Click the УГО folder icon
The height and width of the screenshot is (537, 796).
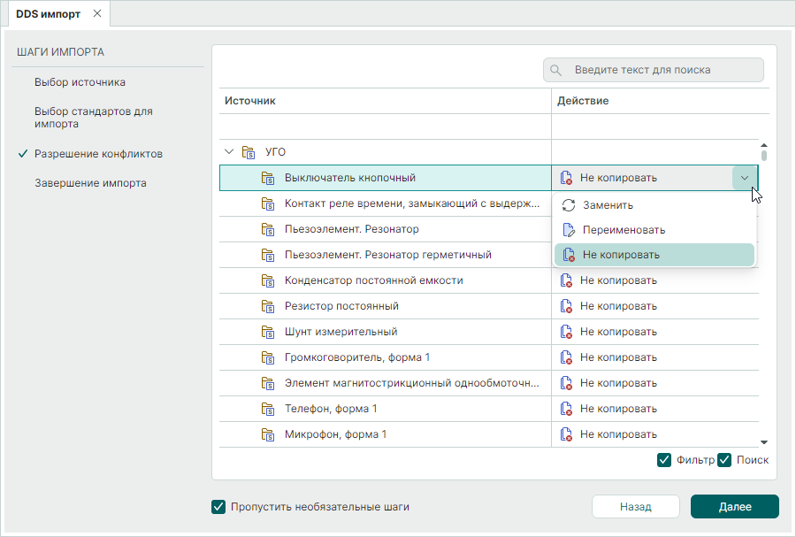tap(249, 152)
